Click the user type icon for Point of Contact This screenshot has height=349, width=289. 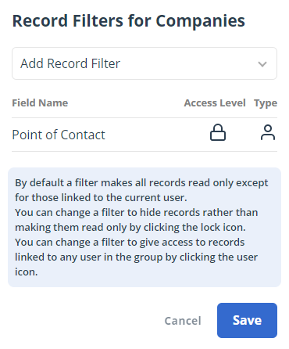click(268, 132)
